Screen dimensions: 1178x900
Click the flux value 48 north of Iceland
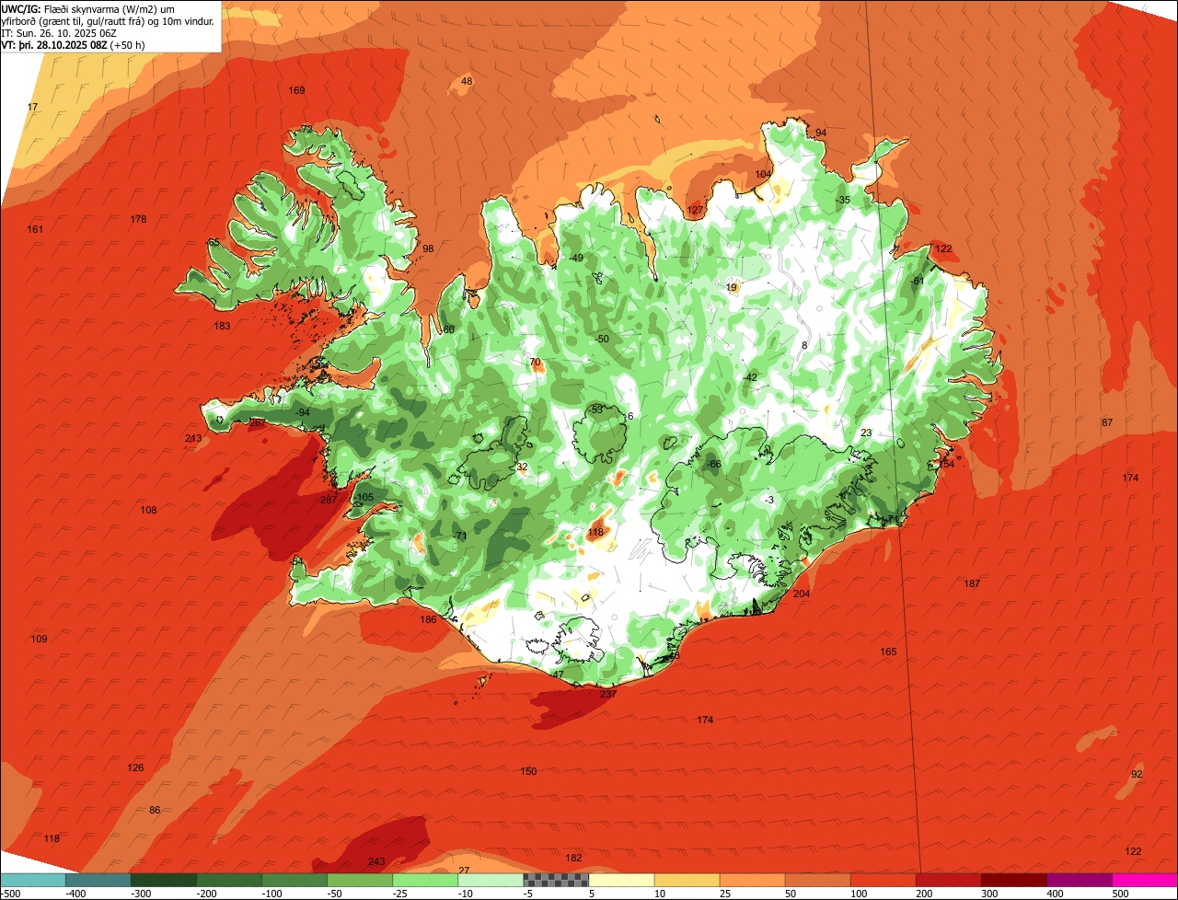pos(467,81)
